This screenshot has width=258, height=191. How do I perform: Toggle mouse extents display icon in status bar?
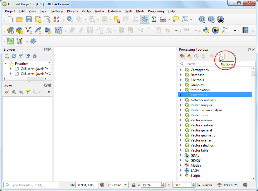point(102,185)
